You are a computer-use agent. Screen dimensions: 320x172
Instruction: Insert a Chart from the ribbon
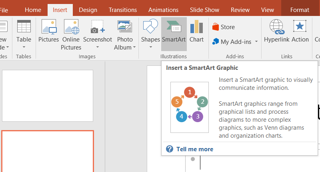[196, 27]
